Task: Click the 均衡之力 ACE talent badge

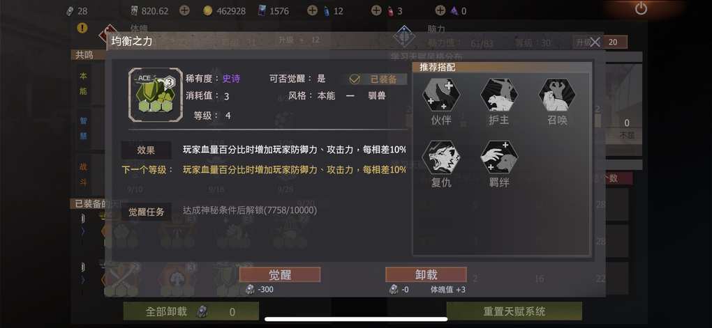Action: point(153,95)
